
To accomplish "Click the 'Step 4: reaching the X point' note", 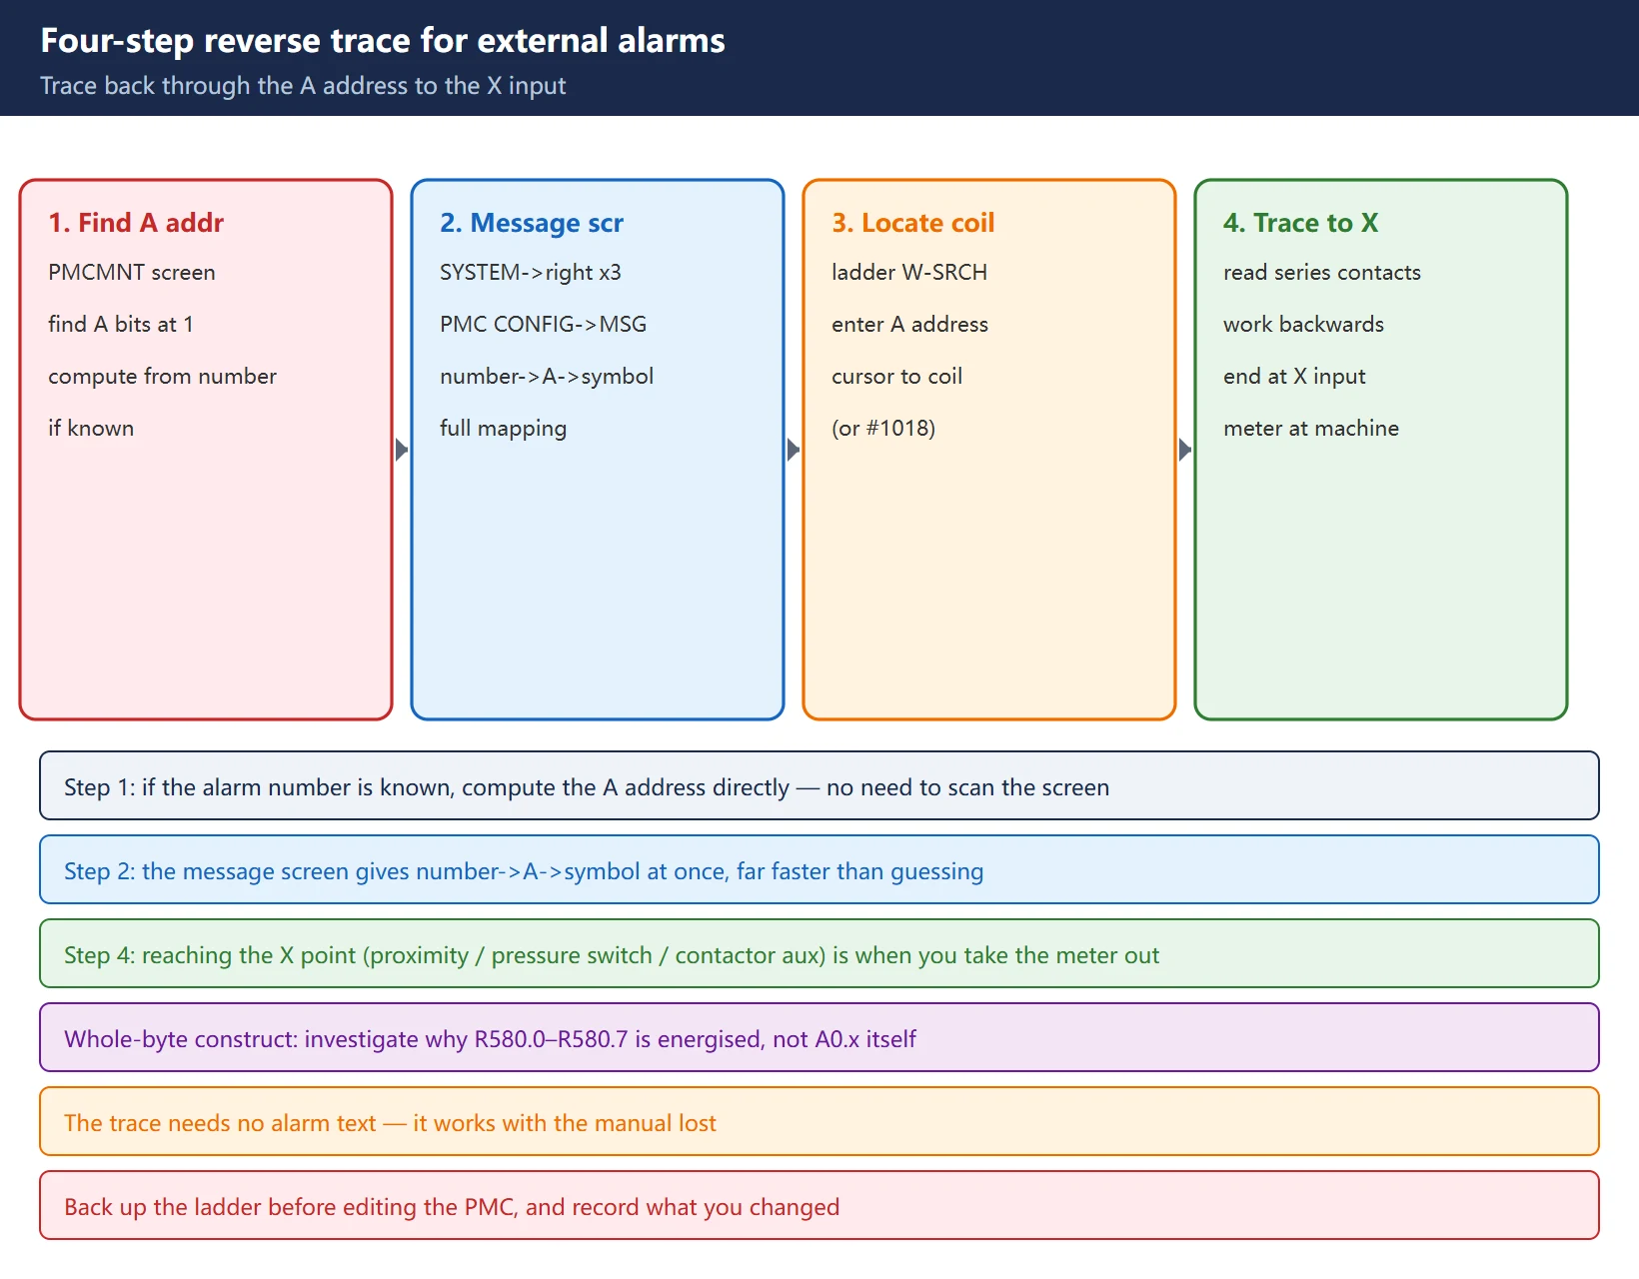I will tap(819, 954).
